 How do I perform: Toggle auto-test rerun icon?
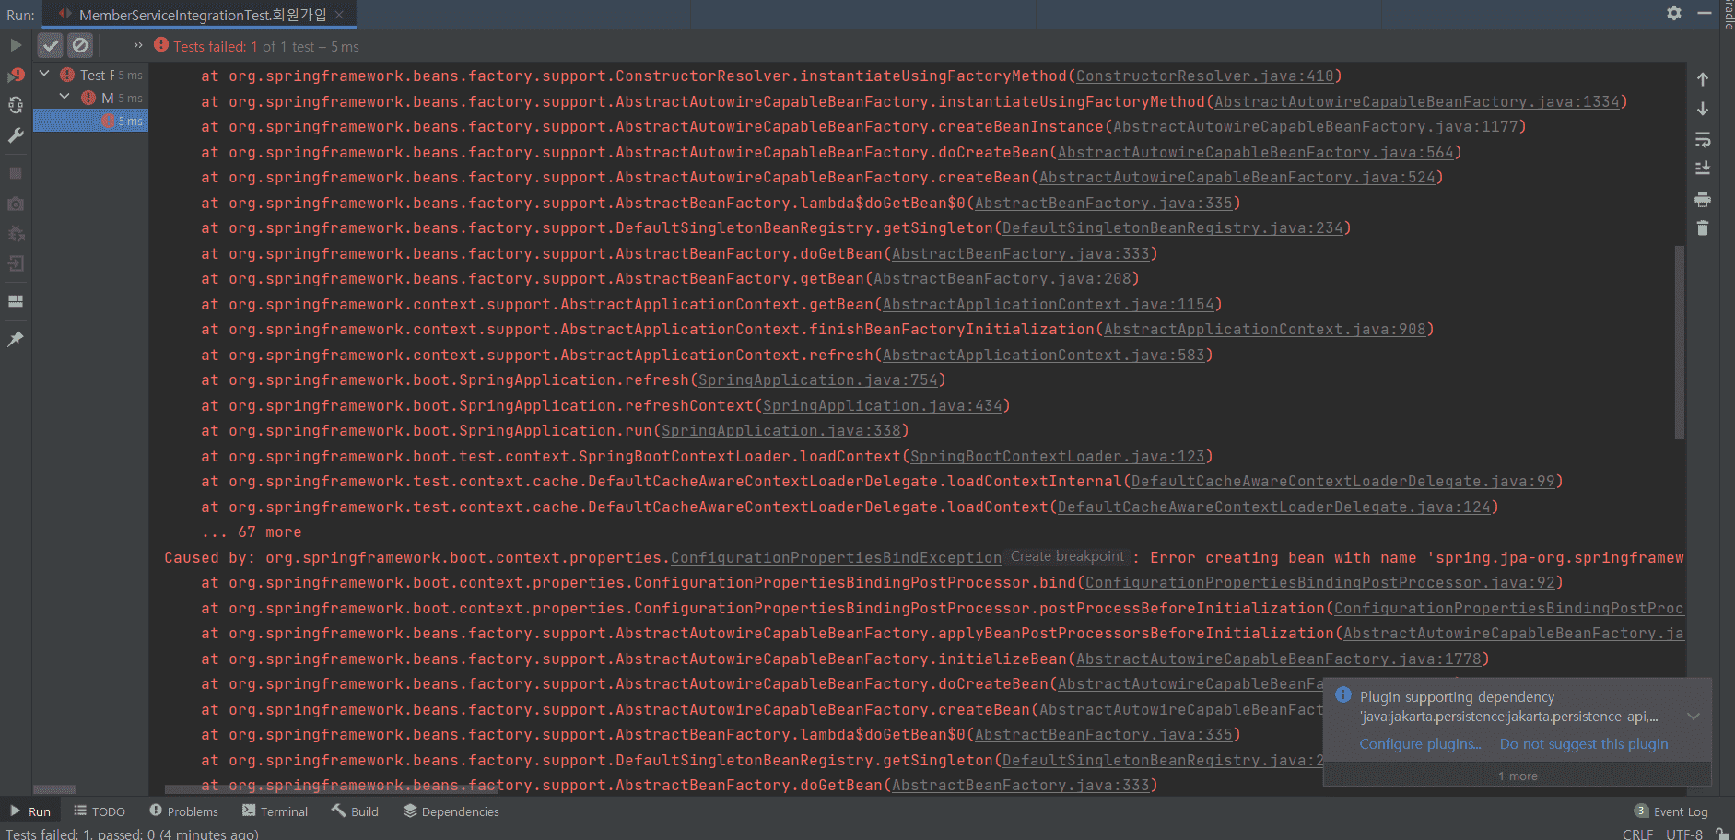click(16, 105)
